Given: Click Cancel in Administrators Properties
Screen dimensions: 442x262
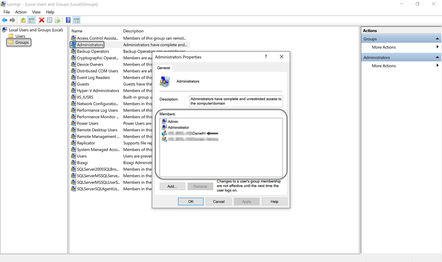Looking at the screenshot, I should [x=219, y=202].
